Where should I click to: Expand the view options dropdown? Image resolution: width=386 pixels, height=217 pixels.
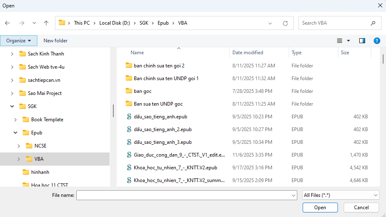(x=349, y=41)
